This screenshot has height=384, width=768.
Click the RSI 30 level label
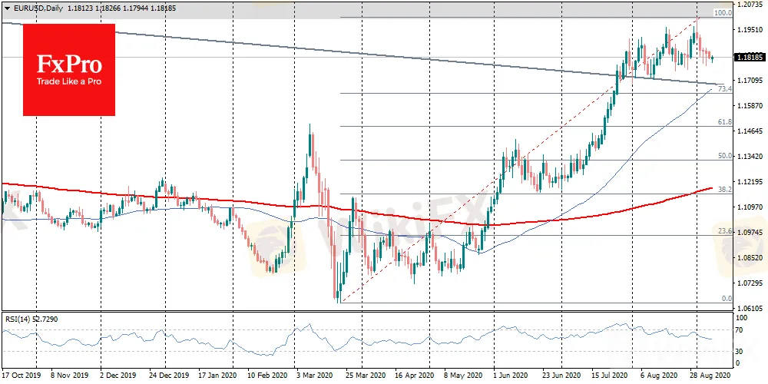(x=740, y=351)
